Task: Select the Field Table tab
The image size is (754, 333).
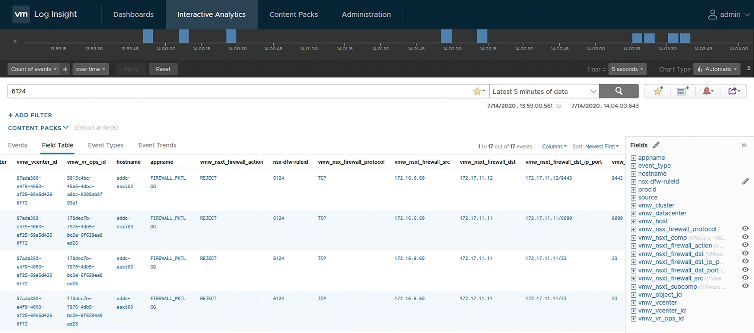Action: 57,145
